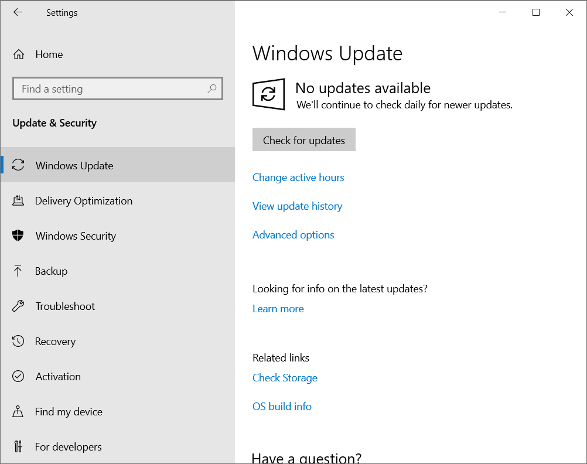Click "We'll continue to check daily" text

click(404, 105)
